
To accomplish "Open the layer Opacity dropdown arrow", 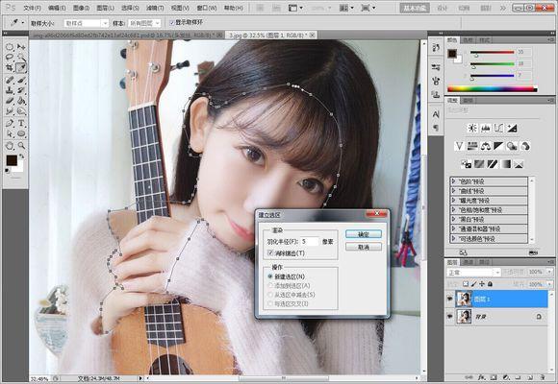I will click(549, 272).
